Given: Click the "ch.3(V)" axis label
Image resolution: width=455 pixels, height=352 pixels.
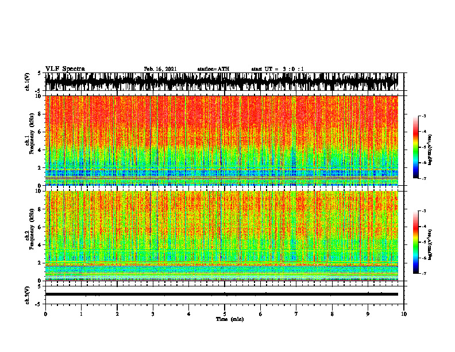Looking at the screenshot, I should 27,295.
